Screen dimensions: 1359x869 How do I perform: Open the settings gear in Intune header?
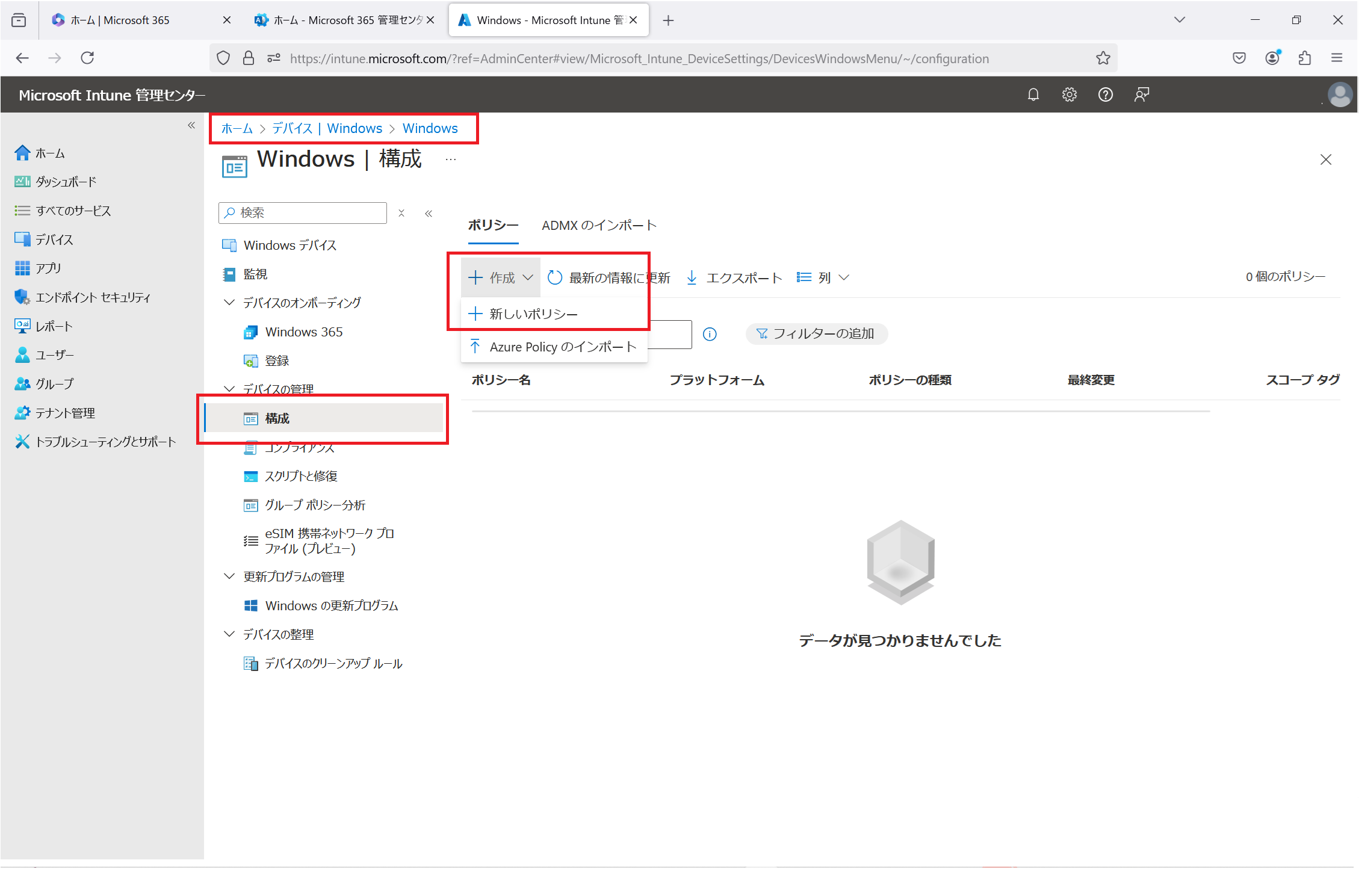click(x=1069, y=94)
